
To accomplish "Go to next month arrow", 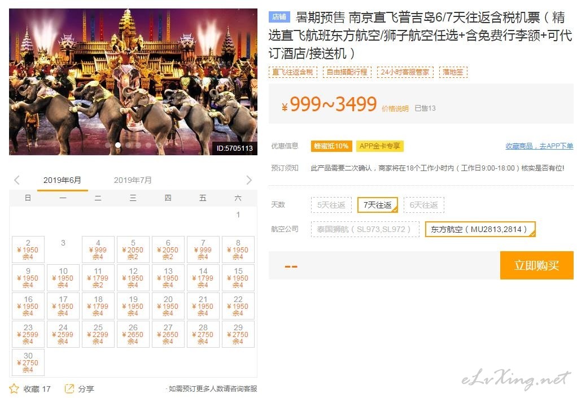I will click(249, 180).
